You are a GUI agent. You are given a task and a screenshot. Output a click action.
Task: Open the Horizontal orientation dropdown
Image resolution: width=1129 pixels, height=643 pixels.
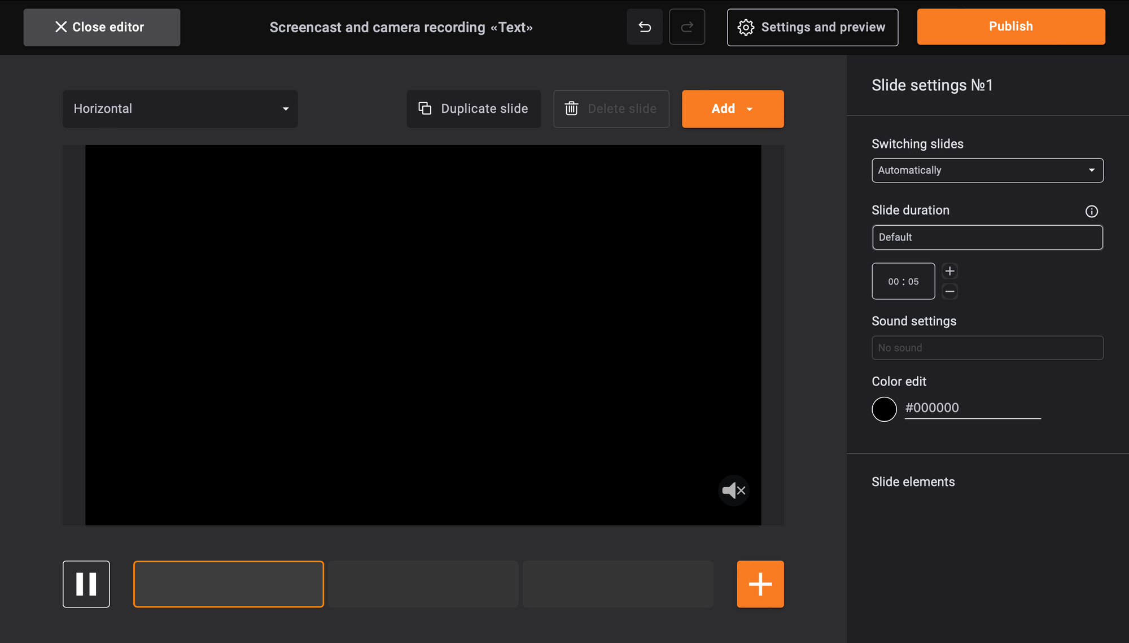coord(180,109)
